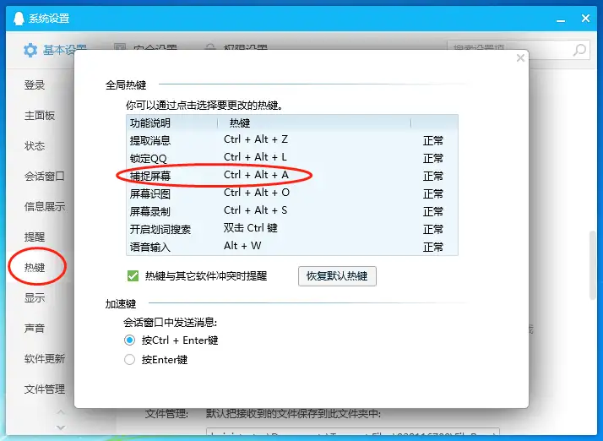Choose the 按Enter键 radio option

[x=129, y=359]
